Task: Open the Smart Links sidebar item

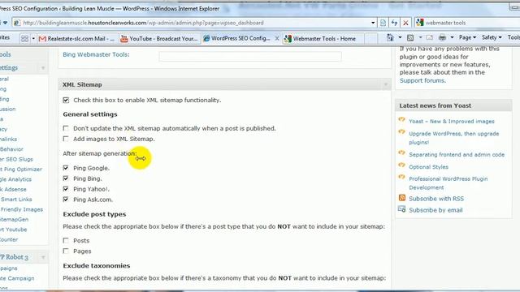Action: [x=16, y=200]
